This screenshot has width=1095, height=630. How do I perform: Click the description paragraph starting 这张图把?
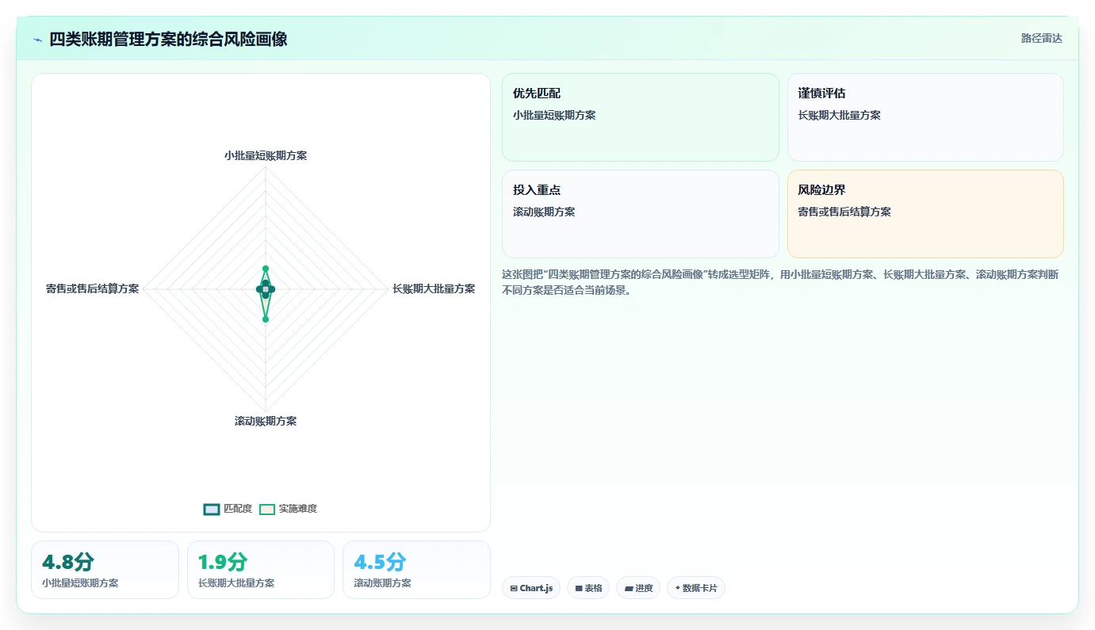pyautogui.click(x=779, y=282)
